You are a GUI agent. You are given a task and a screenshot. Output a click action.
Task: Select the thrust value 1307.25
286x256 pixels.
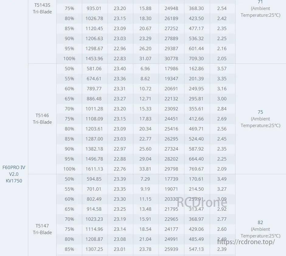[x=94, y=249]
